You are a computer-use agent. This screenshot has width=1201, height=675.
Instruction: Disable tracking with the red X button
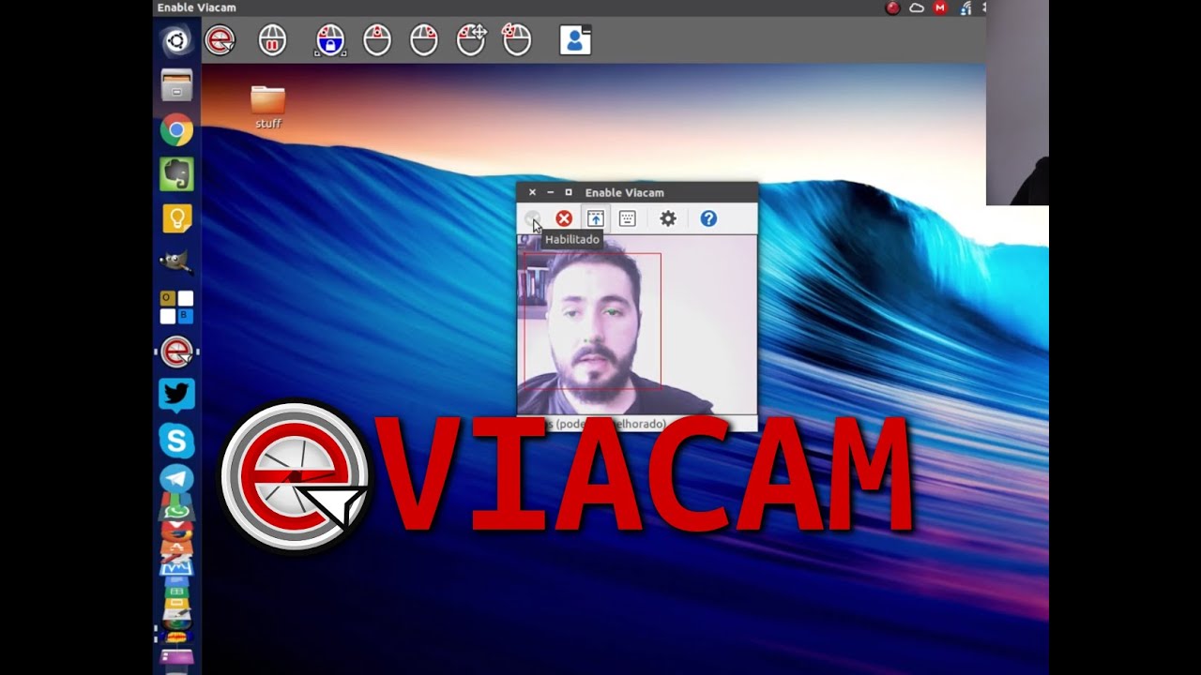pos(564,218)
